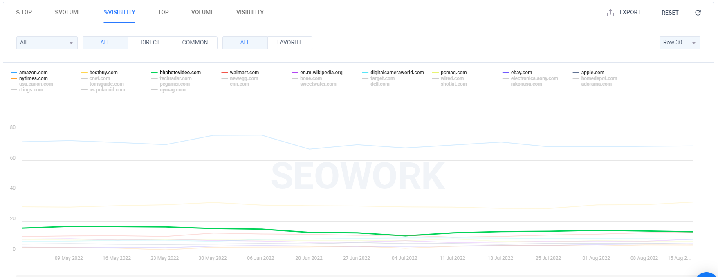Screen dimensions: 718x277
Task: Enable nikonusa.com legend entry
Action: 522,84
